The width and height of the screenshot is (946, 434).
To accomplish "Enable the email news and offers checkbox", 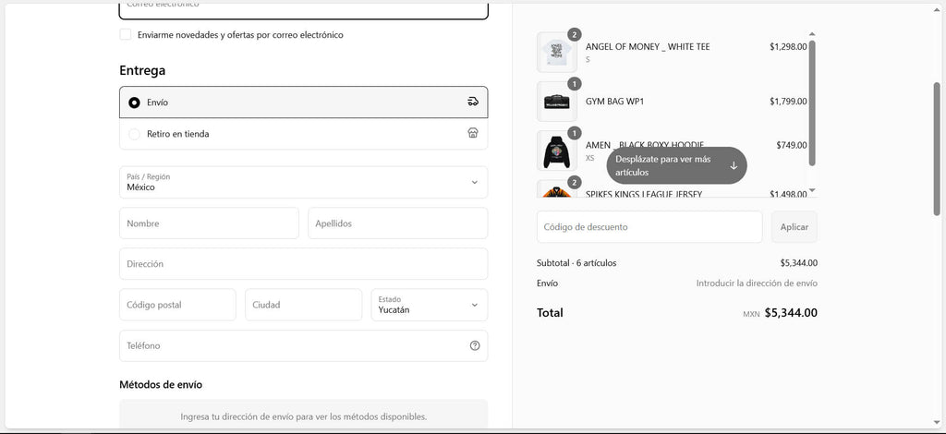I will [x=126, y=35].
